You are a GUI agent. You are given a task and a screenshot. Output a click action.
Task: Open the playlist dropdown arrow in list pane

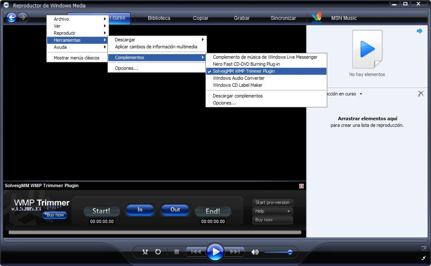(x=361, y=94)
